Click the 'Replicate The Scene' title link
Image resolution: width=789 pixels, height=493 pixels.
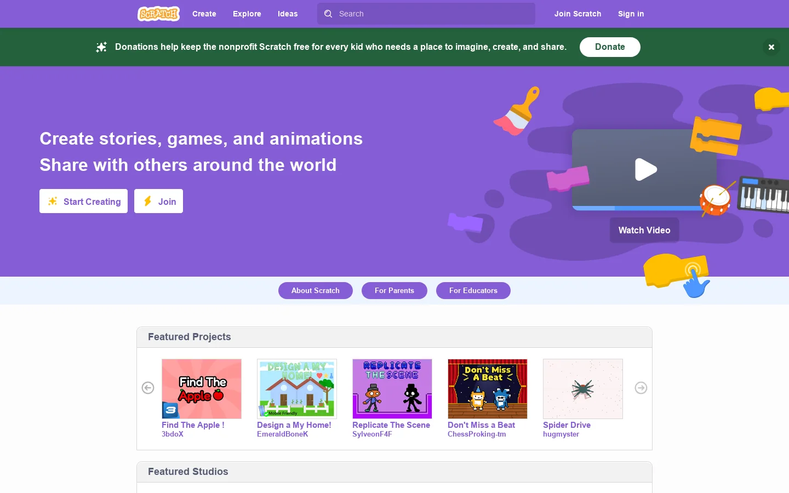point(391,425)
